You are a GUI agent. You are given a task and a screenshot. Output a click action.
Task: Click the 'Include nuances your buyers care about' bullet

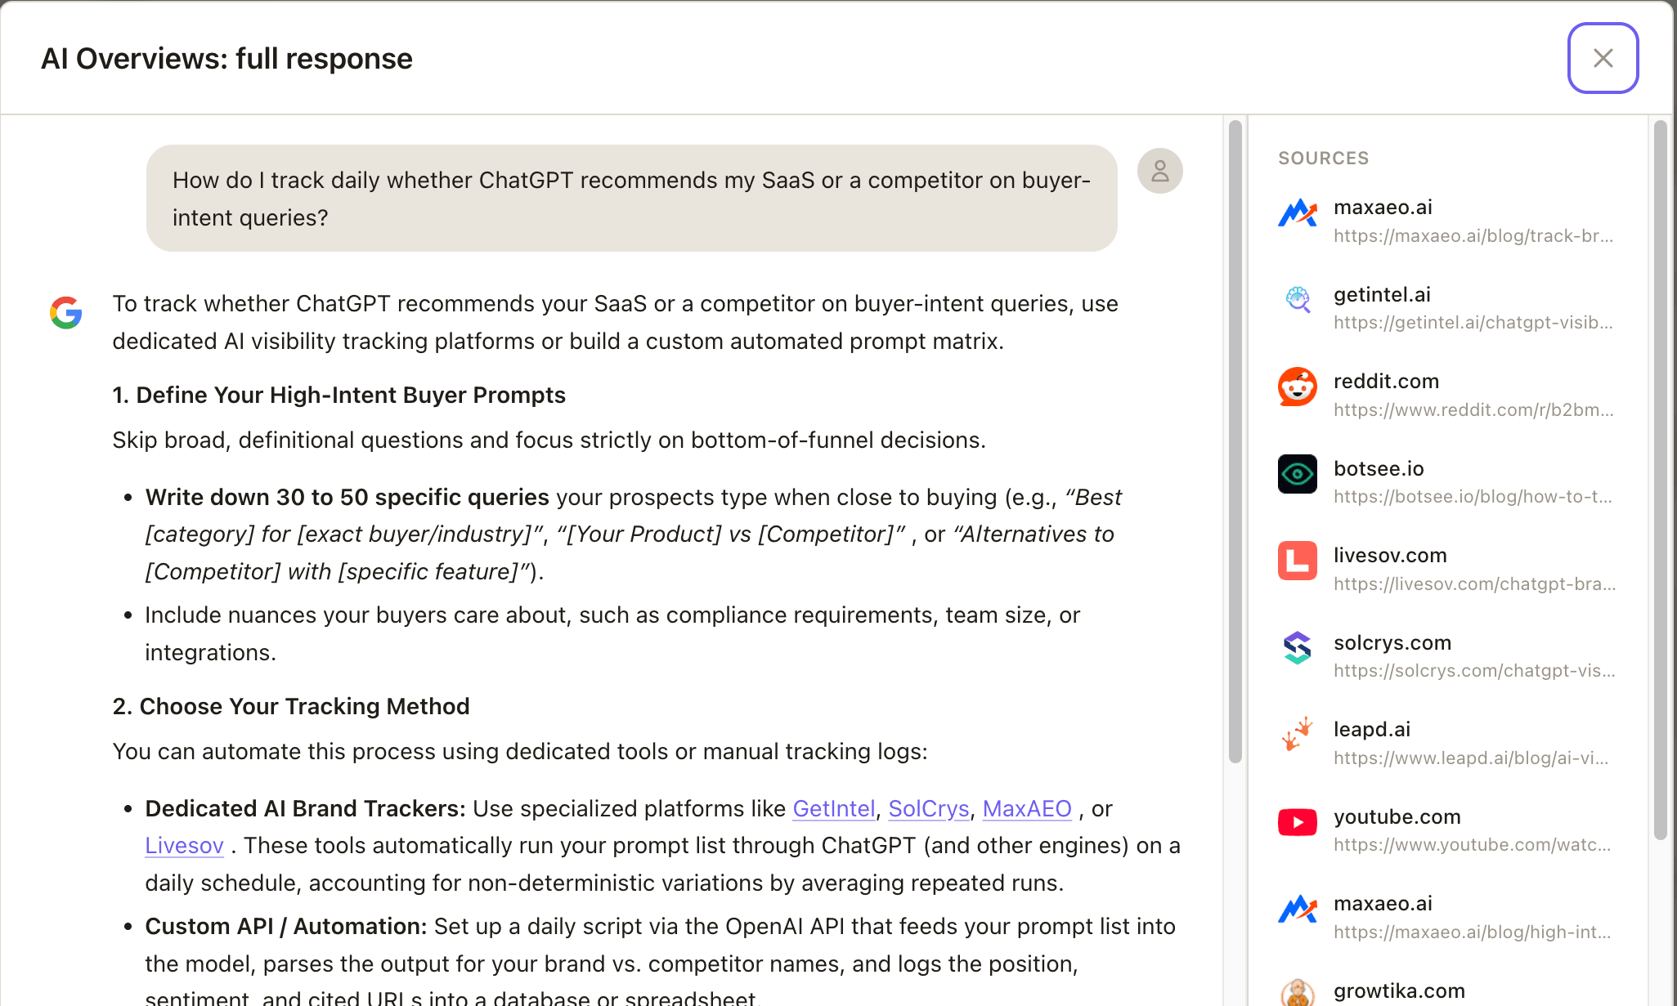pyautogui.click(x=612, y=633)
